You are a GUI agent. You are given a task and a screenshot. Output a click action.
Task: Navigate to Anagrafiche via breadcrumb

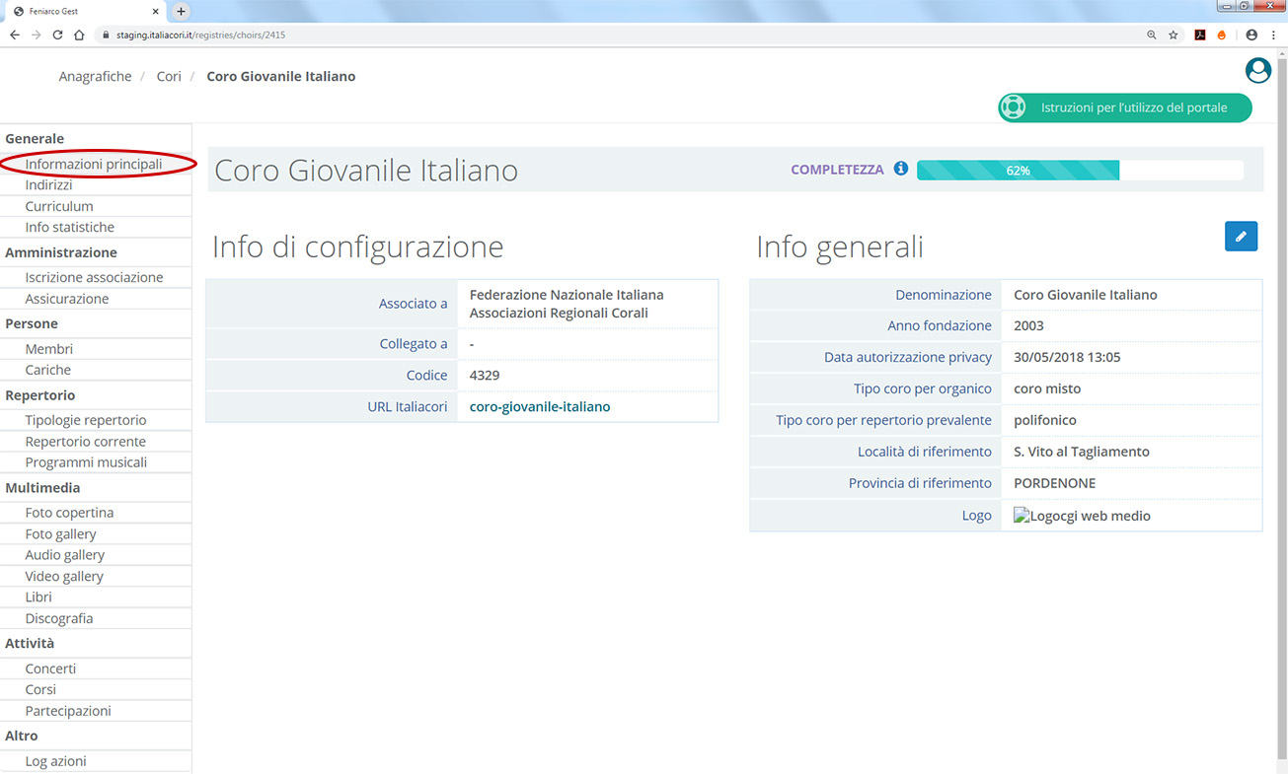tap(95, 76)
